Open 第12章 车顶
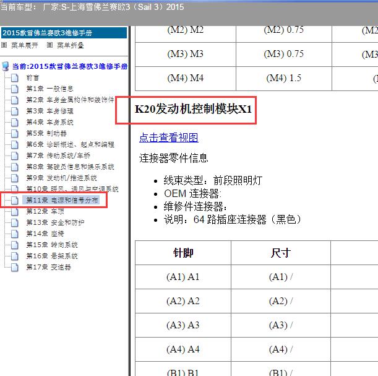Screen dimensions: 378x376 [x=45, y=211]
